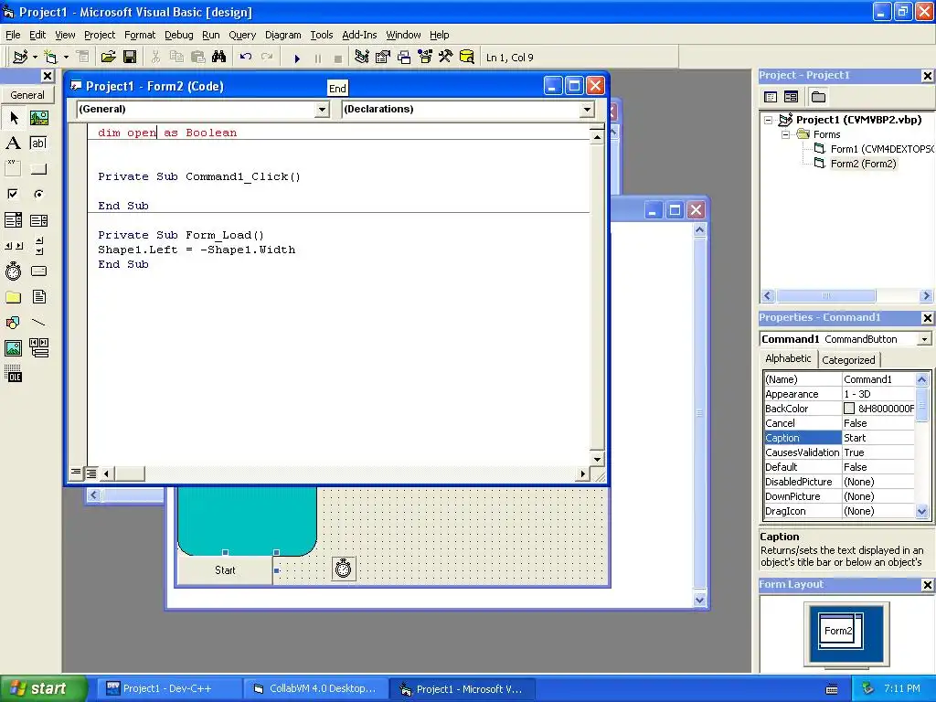Click the Find binoculars icon
This screenshot has height=702, width=936.
tap(219, 58)
